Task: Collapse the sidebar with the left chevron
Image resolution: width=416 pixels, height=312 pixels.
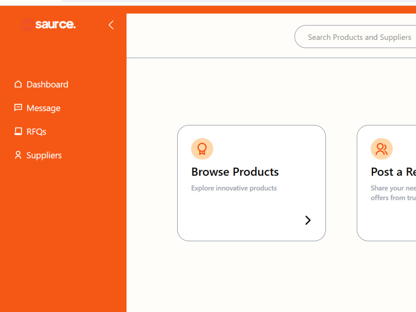Action: coord(111,25)
